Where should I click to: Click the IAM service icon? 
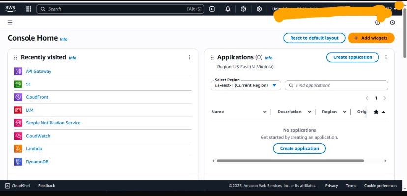tap(18, 110)
